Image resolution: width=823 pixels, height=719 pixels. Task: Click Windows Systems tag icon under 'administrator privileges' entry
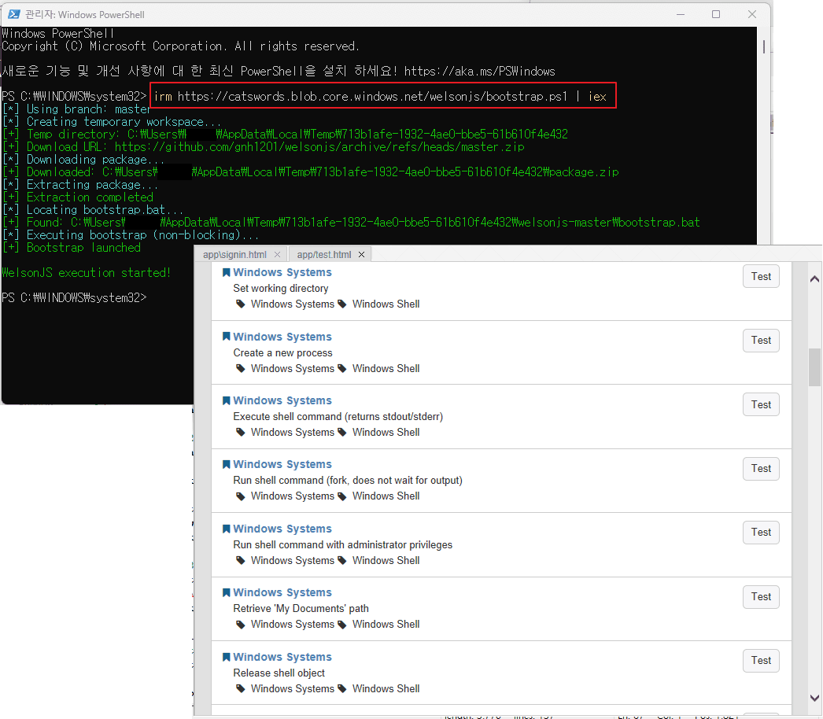[241, 561]
